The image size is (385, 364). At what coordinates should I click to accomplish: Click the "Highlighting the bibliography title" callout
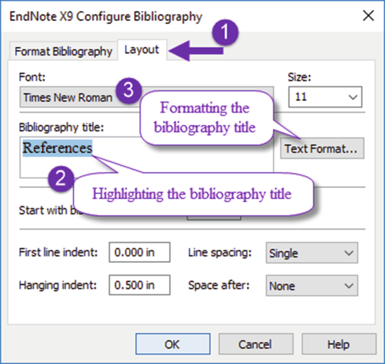pos(191,195)
